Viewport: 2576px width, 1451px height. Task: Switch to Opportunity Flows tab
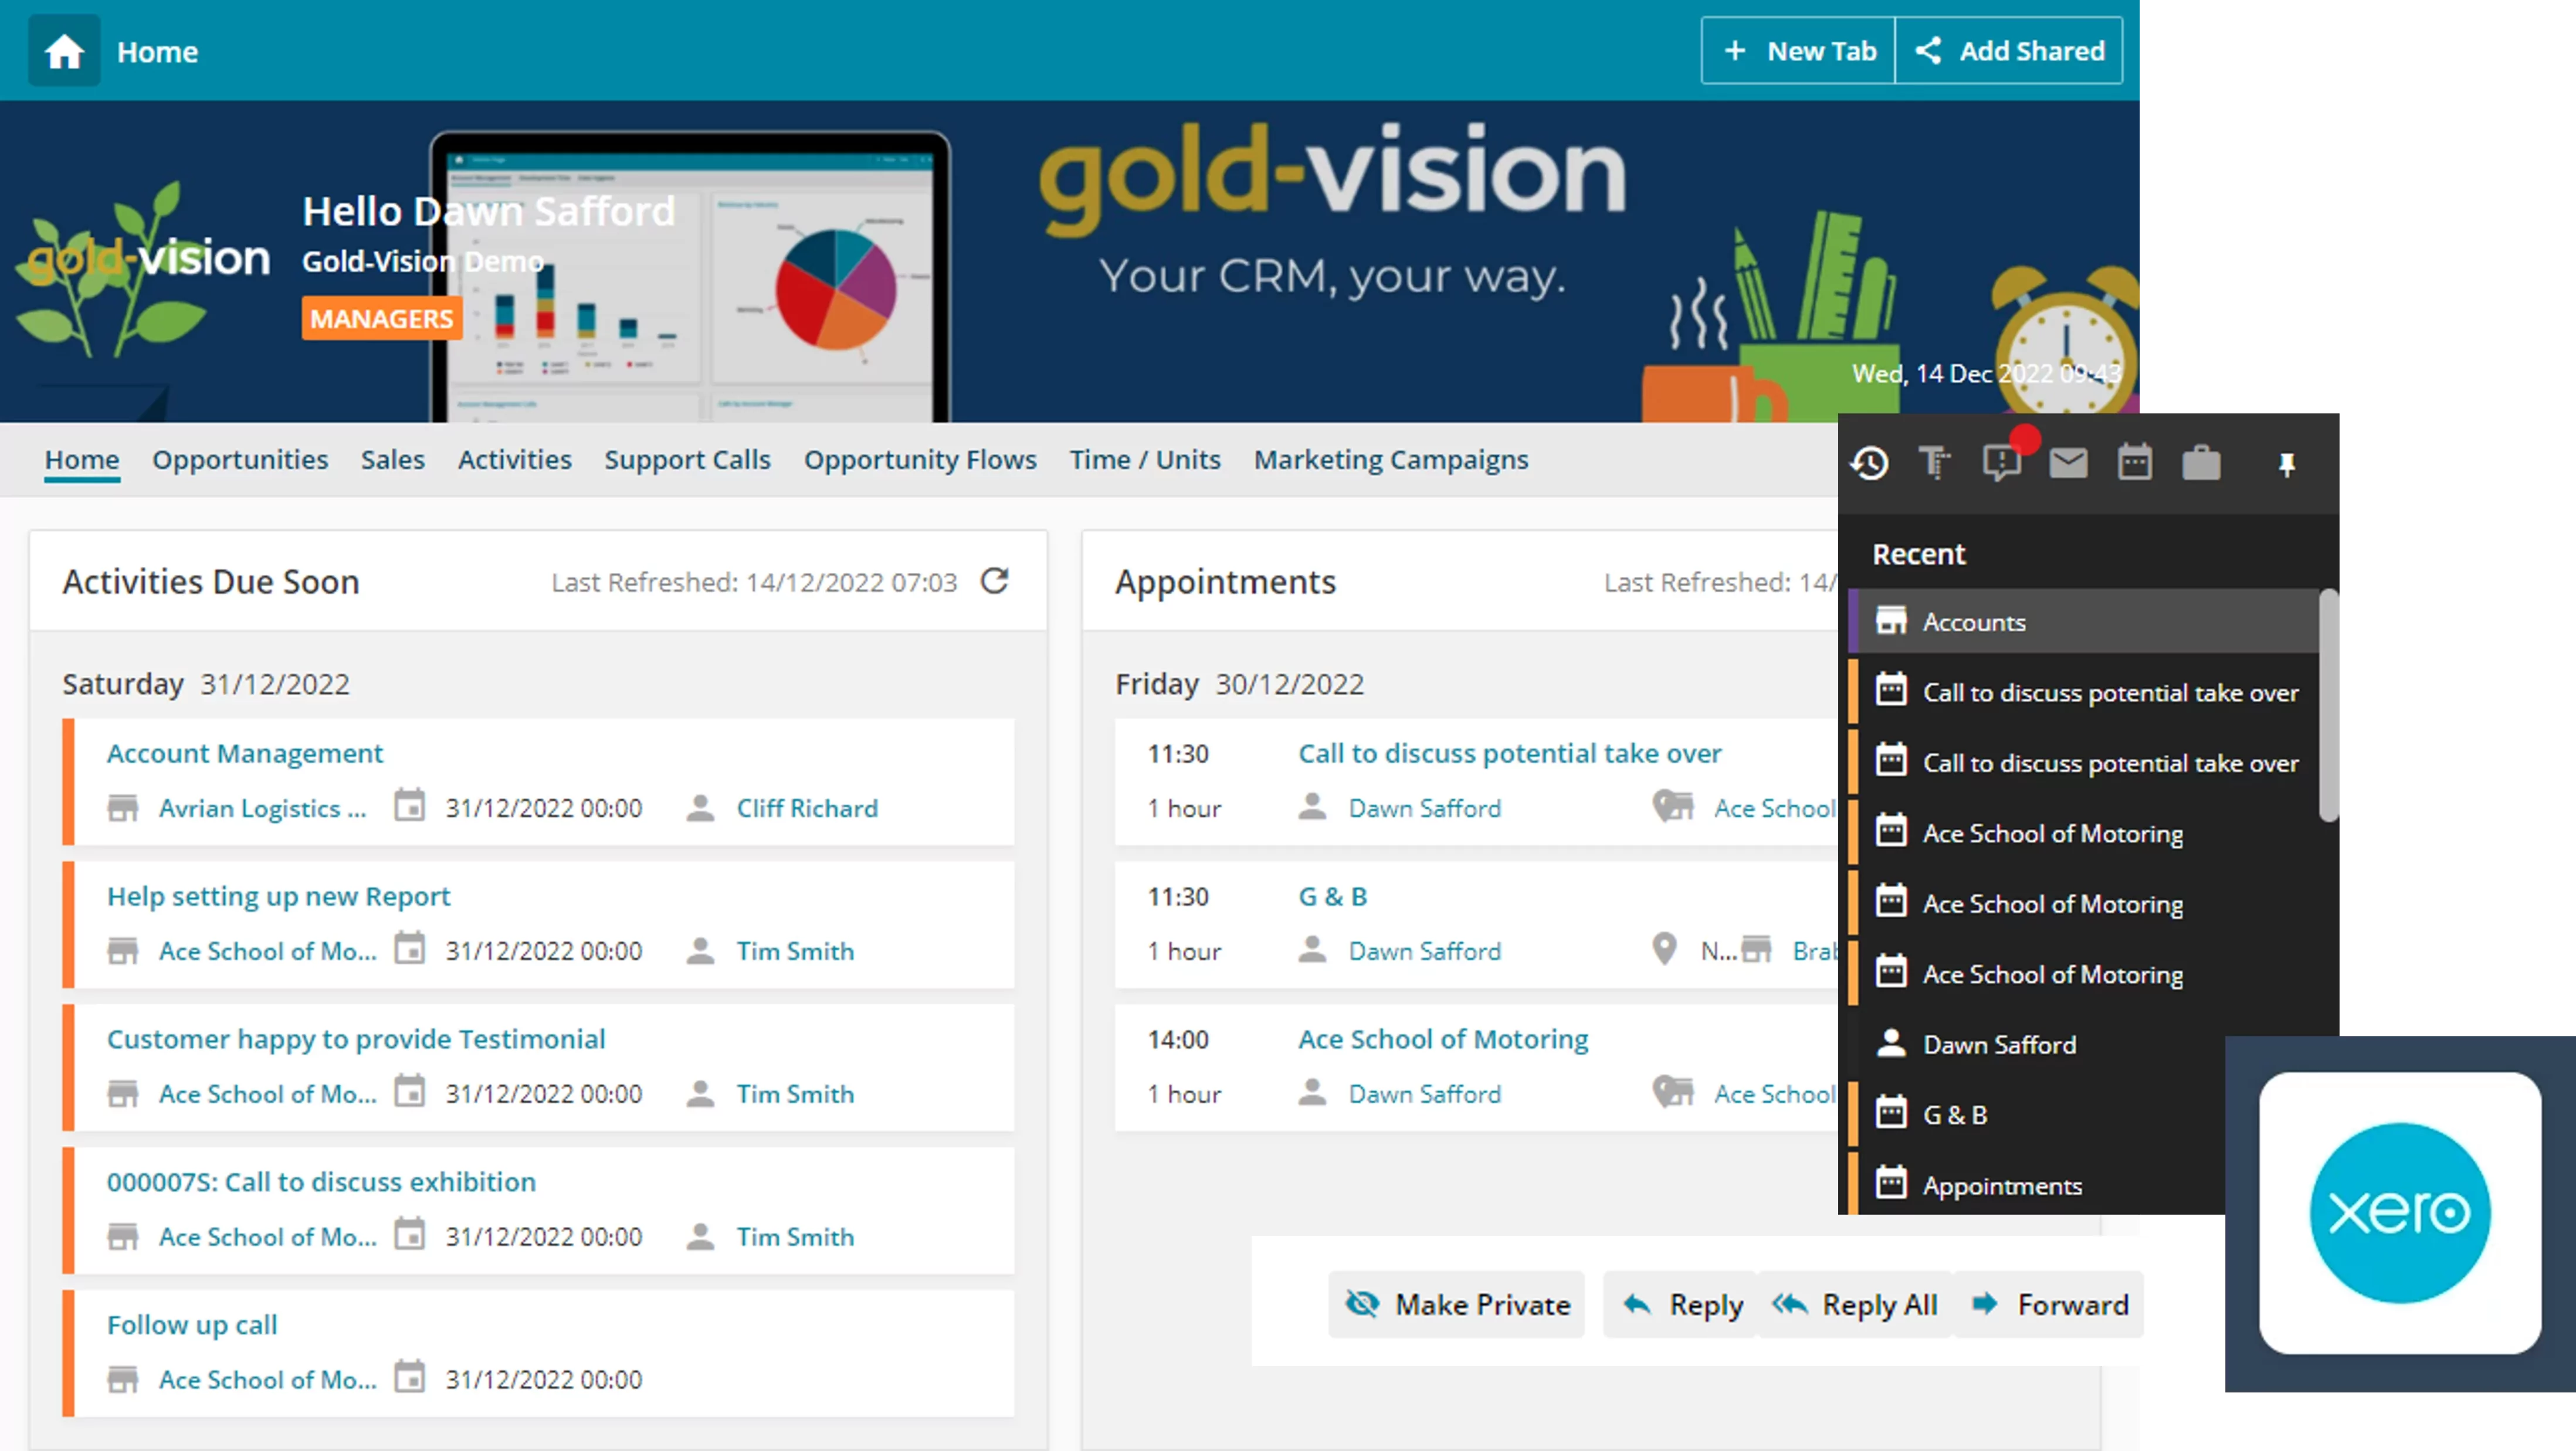pyautogui.click(x=920, y=460)
